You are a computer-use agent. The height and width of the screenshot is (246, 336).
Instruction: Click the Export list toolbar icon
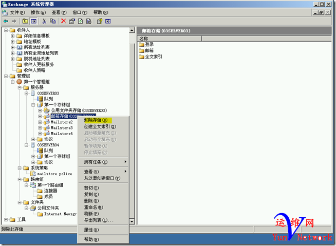coord(89,21)
